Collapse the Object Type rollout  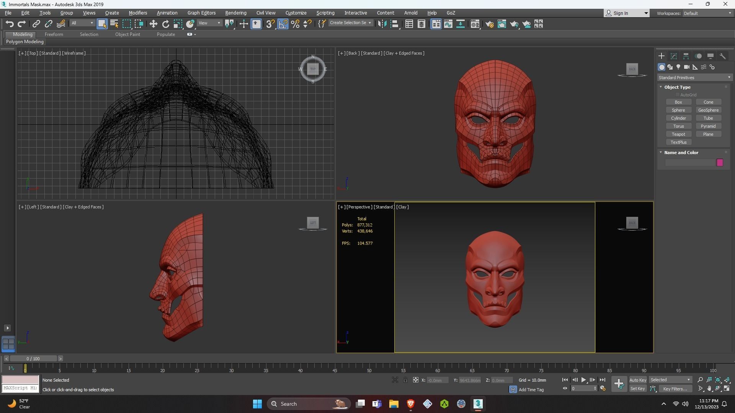(x=677, y=87)
